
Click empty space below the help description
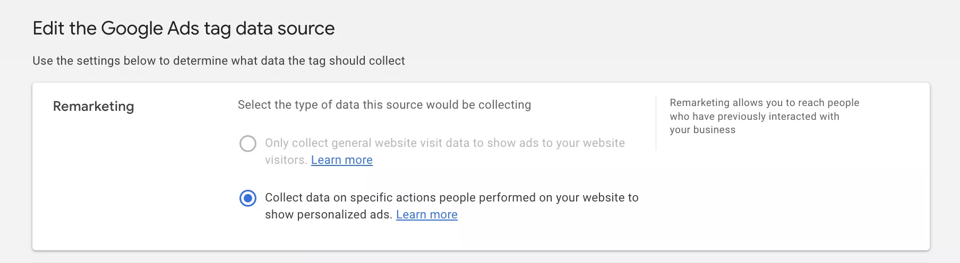tap(786, 196)
